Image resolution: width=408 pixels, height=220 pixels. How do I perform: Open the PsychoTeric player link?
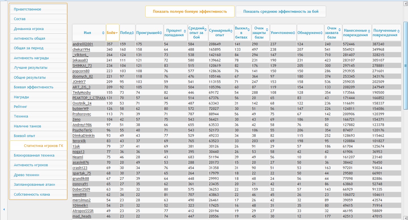point(82,130)
